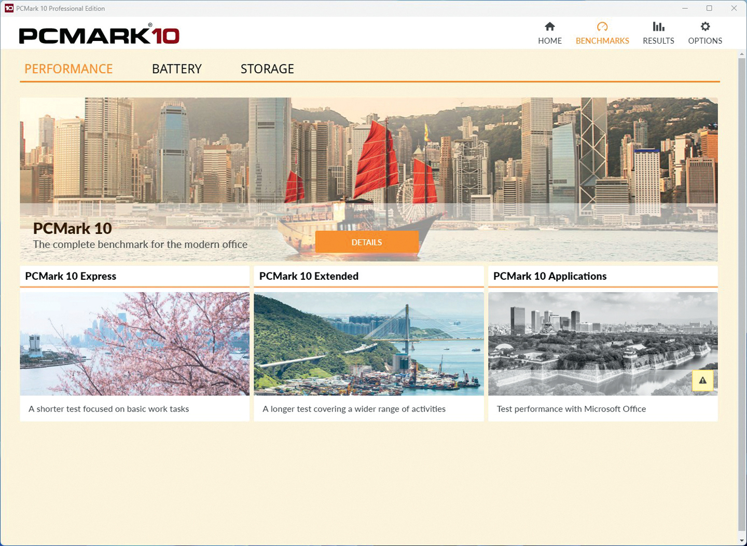Open the Options gear icon
The image size is (747, 546).
point(705,26)
